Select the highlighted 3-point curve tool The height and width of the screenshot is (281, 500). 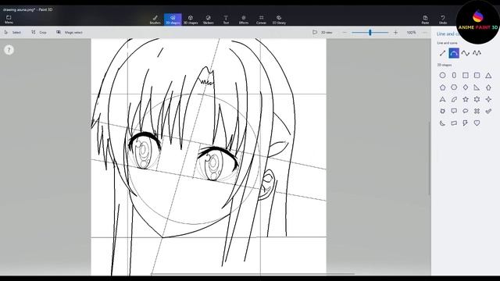(x=454, y=53)
